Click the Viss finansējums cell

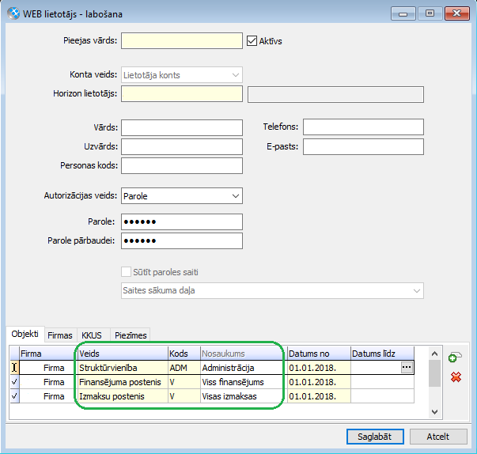pos(244,382)
